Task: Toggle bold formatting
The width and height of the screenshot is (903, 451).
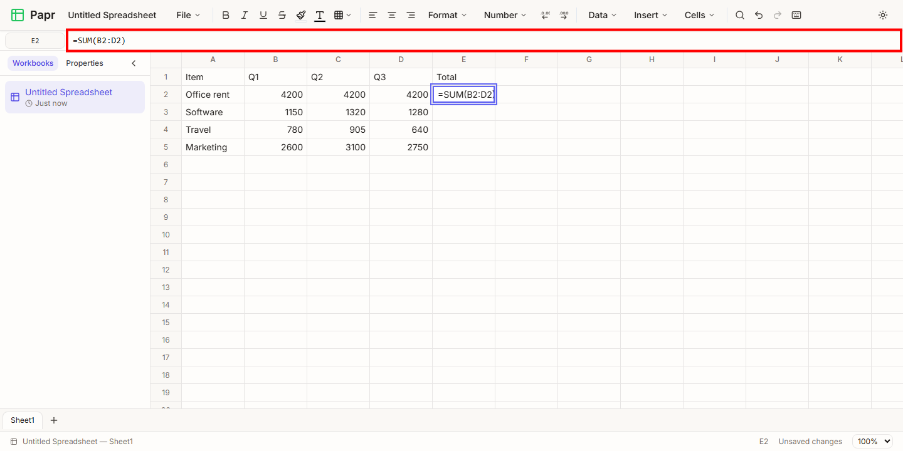Action: pos(226,15)
